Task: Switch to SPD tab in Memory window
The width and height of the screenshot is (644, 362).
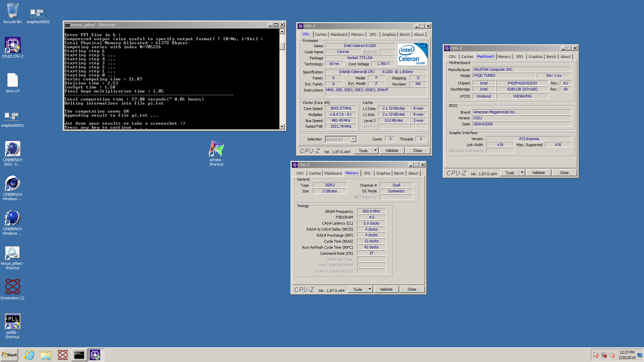Action: pyautogui.click(x=367, y=173)
